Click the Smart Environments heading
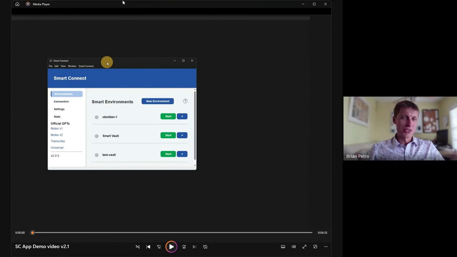 pos(112,102)
